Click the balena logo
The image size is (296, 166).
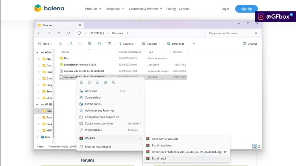pos(49,8)
